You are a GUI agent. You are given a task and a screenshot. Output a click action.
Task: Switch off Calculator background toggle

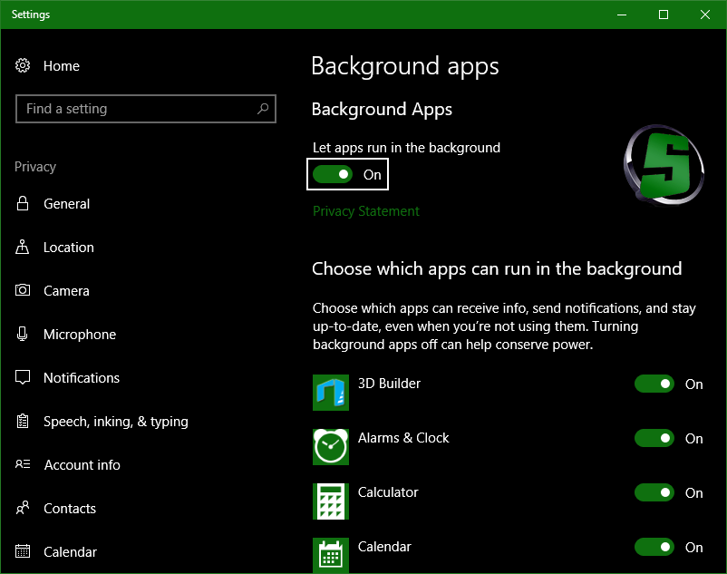(x=654, y=492)
